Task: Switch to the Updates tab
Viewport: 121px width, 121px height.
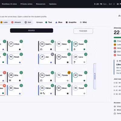Action: (x=53, y=4)
